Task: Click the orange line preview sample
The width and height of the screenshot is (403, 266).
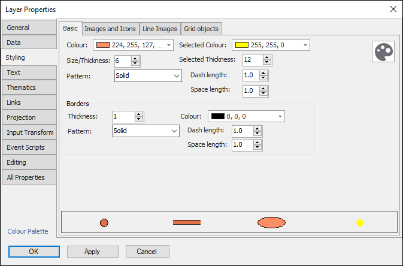Action: pyautogui.click(x=187, y=222)
